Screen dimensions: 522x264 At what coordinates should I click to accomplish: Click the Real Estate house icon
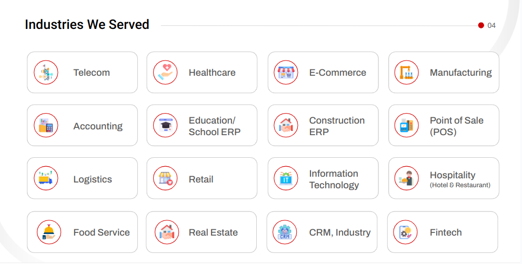(x=166, y=232)
